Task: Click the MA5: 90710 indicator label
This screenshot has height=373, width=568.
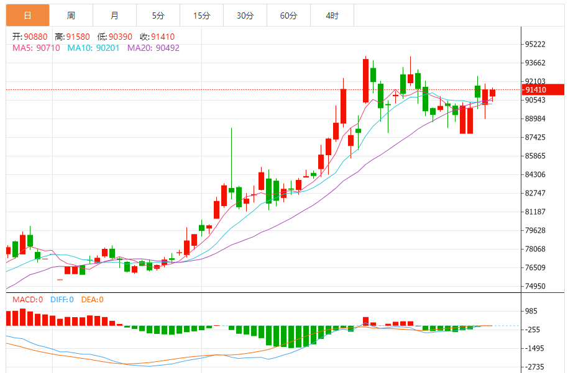Action: pos(36,48)
